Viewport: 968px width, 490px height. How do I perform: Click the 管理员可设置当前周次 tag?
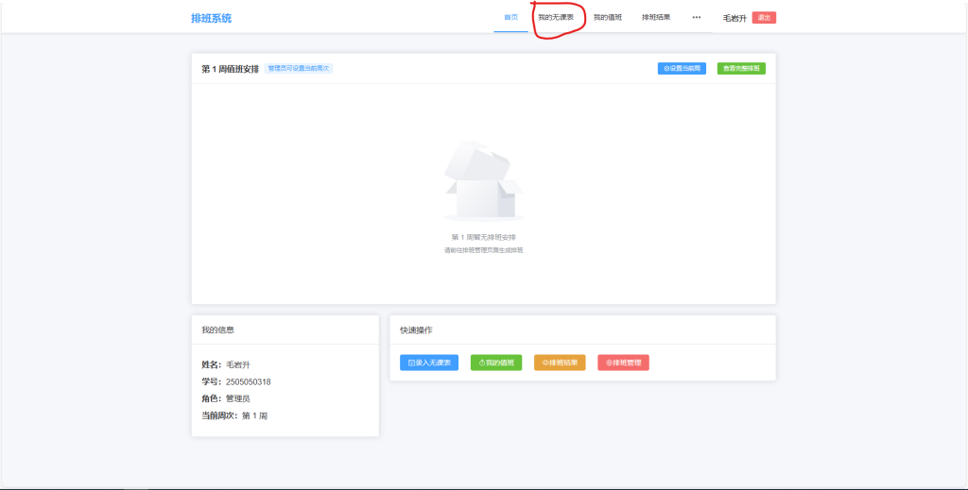[299, 68]
